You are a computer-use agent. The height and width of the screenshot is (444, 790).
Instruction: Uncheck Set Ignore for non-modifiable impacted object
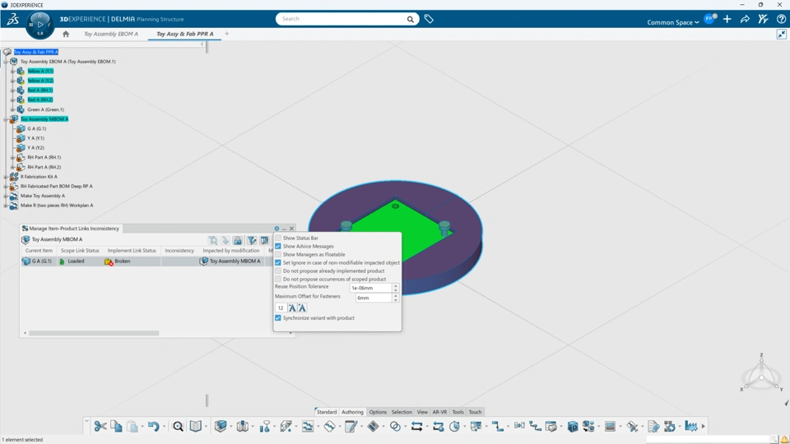point(278,263)
